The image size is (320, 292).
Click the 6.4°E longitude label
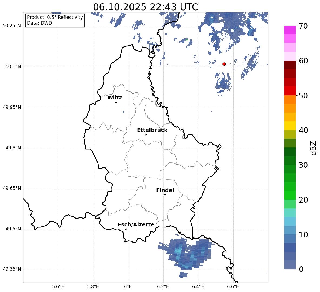(x=198, y=287)
